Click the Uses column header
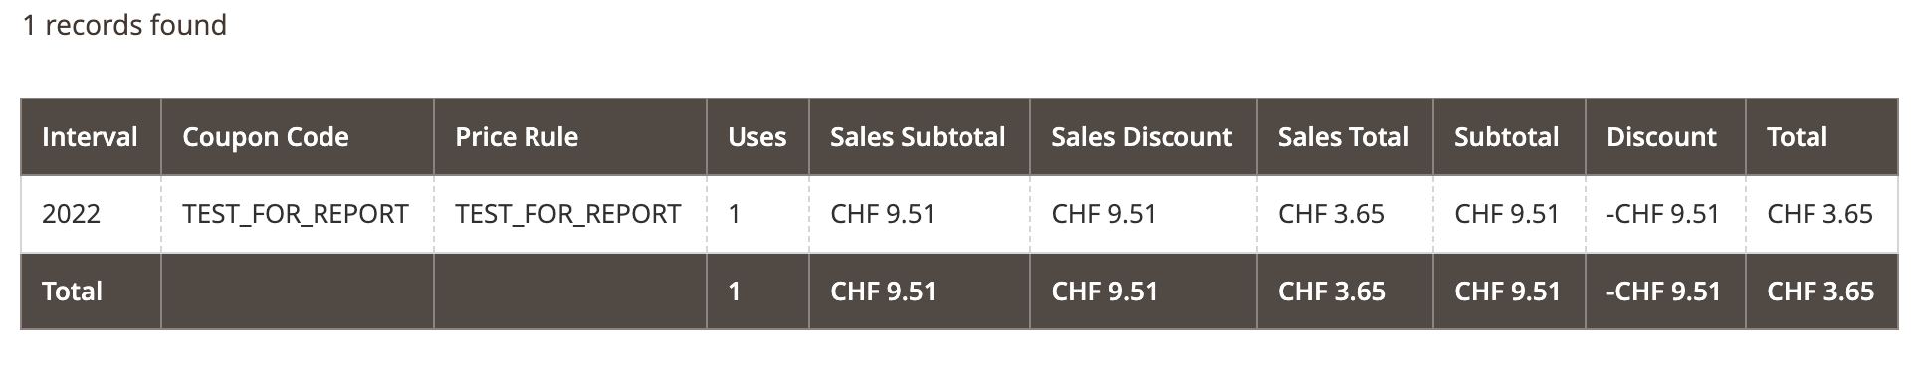Screen dimensions: 1921x390 point(757,137)
